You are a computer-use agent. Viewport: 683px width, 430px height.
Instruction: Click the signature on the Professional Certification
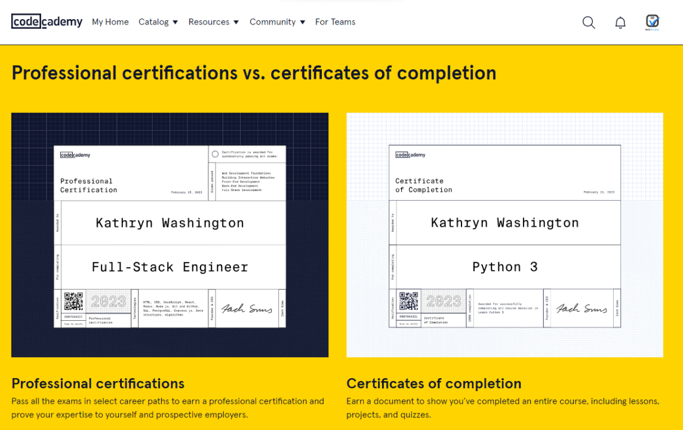pos(247,308)
